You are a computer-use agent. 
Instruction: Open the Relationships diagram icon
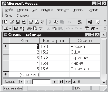(x=90, y=22)
